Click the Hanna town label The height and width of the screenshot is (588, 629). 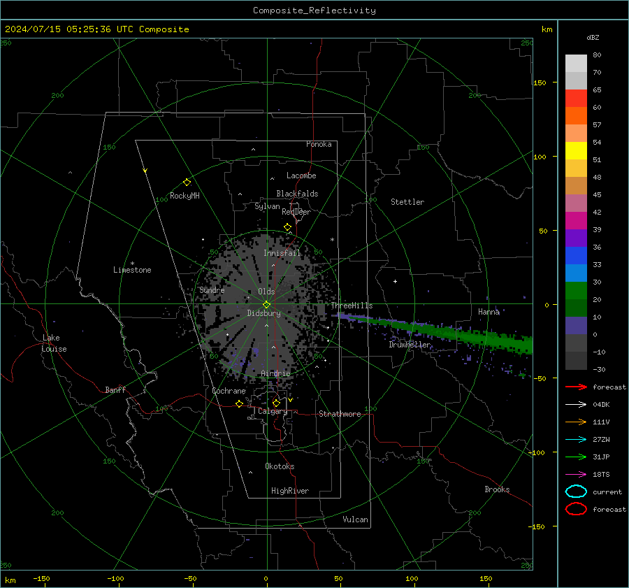coord(489,312)
